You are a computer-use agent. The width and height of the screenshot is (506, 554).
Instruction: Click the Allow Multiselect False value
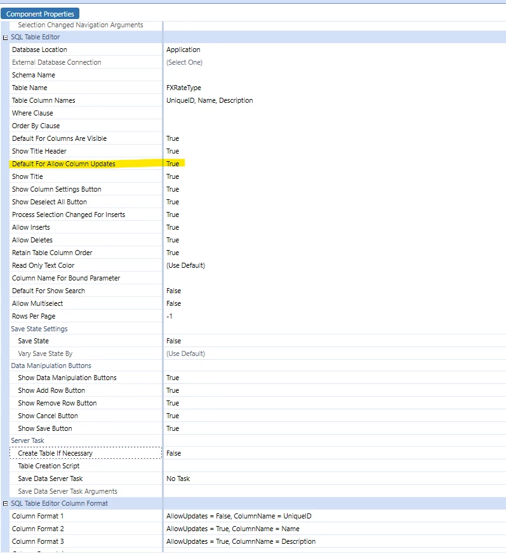(173, 304)
